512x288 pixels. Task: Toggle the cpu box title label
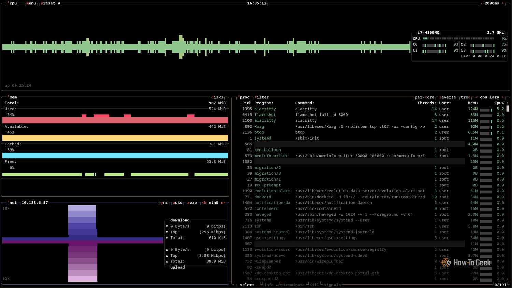(x=13, y=3)
